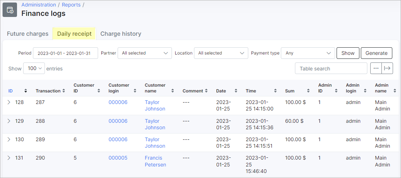Open Francis Petersen customer link
The image size is (401, 178).
156,161
